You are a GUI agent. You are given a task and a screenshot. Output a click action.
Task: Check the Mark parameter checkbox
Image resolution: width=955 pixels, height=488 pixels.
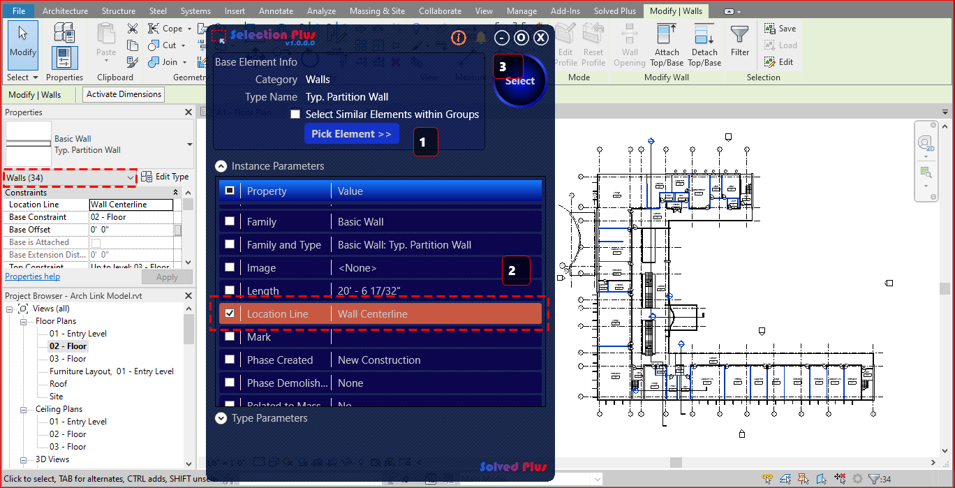point(230,337)
